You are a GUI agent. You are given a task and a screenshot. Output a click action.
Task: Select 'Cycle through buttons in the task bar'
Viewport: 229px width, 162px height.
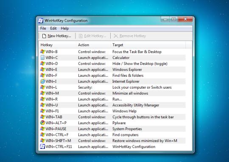[x=143, y=117]
